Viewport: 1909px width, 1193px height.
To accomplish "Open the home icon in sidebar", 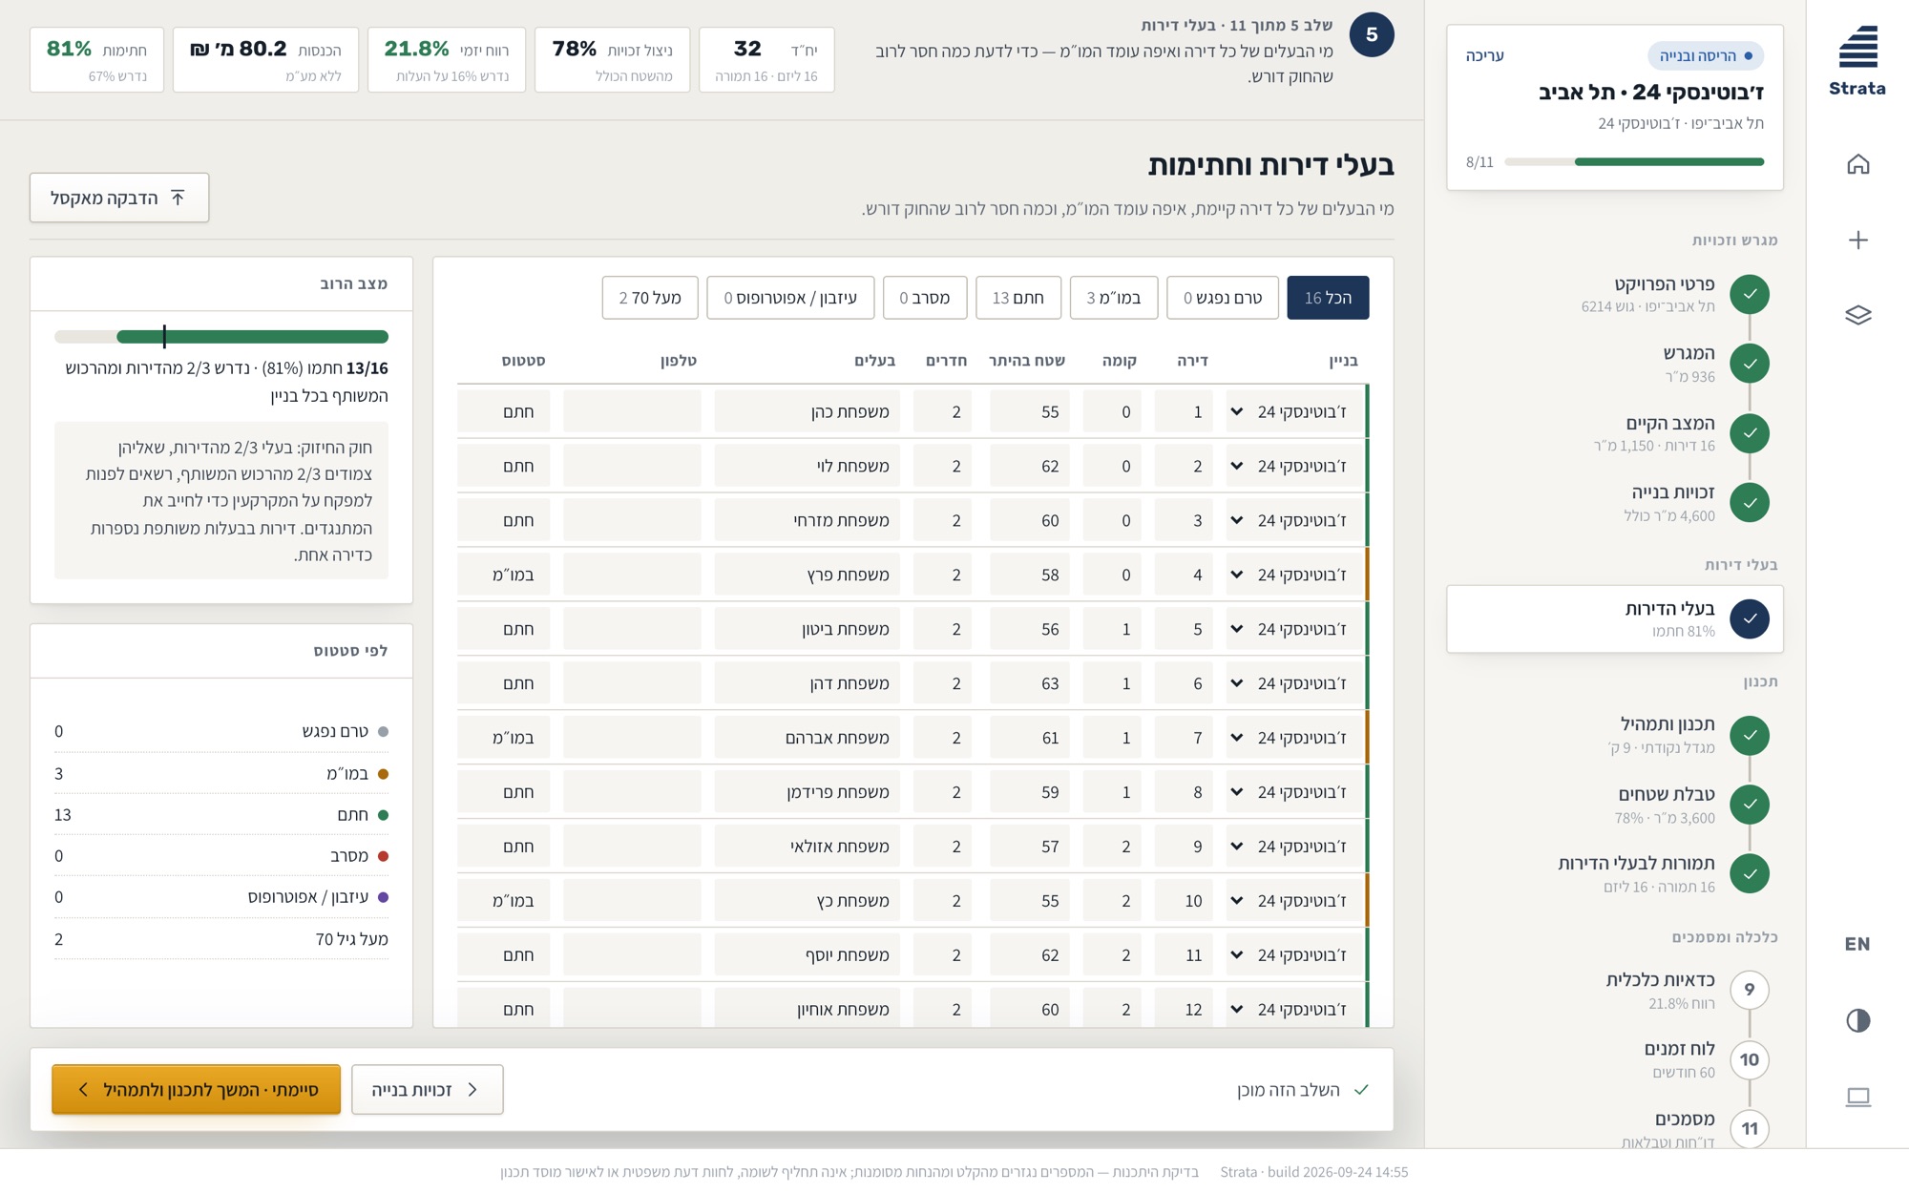I will 1857,164.
